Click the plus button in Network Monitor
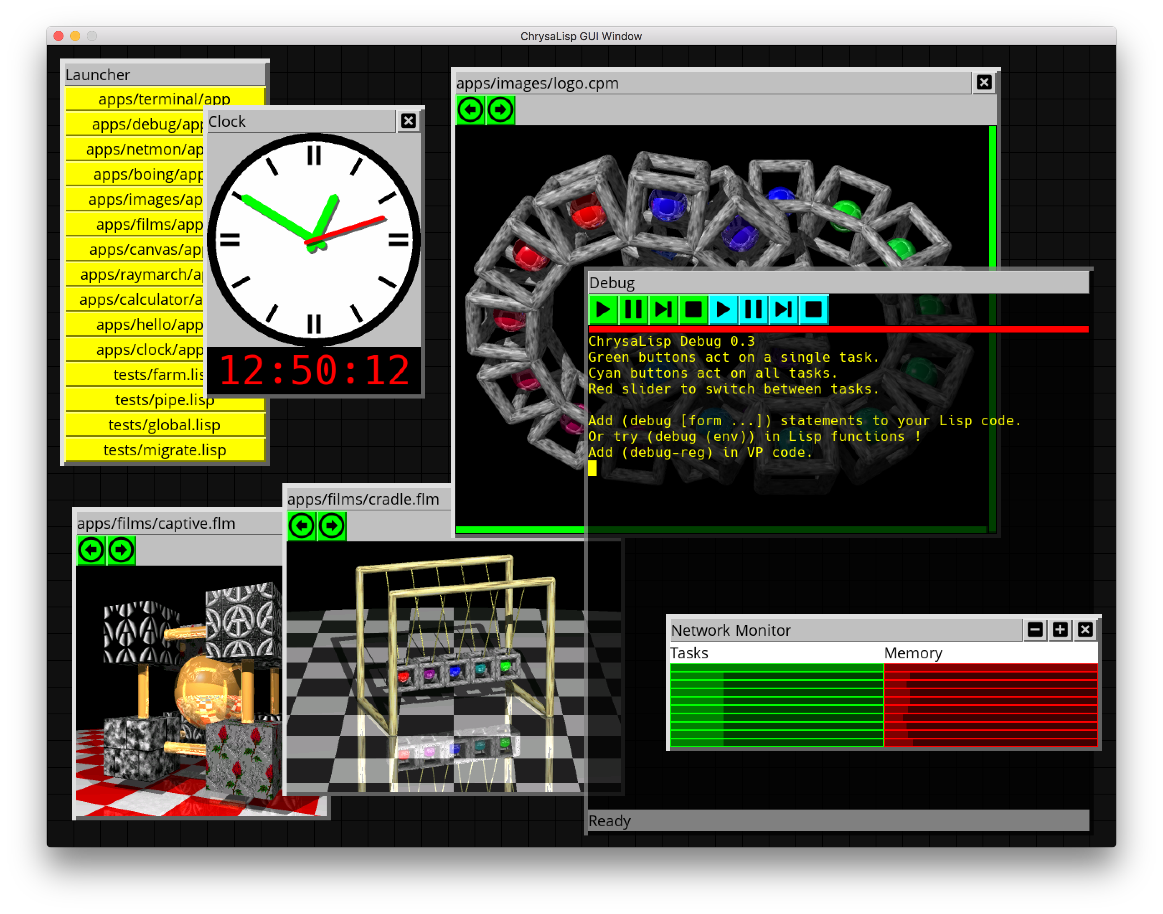This screenshot has width=1163, height=914. coord(1060,630)
